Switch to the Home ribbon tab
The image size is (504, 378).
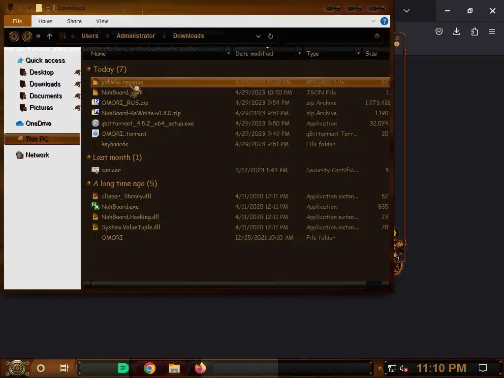pyautogui.click(x=45, y=21)
